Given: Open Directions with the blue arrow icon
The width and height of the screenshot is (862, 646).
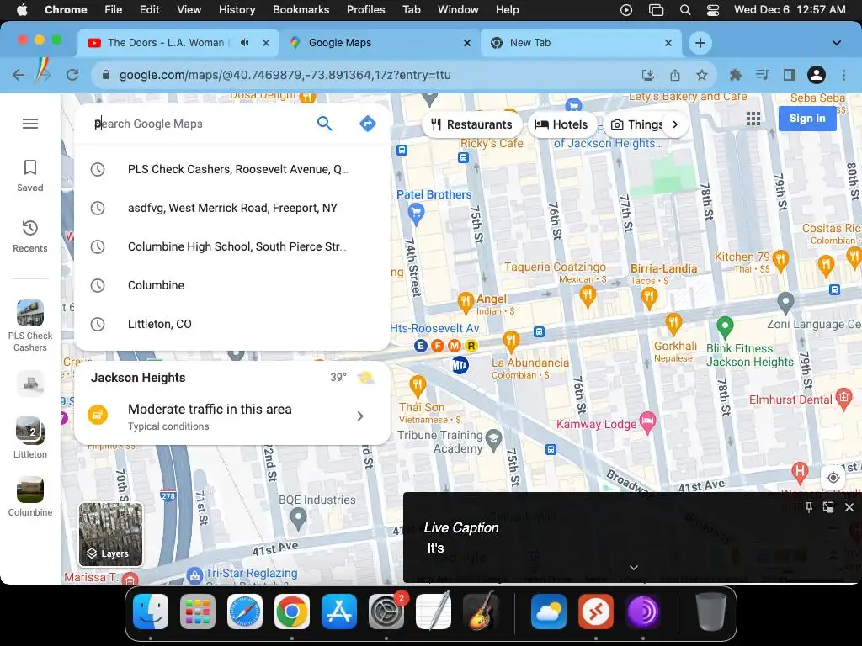Looking at the screenshot, I should pyautogui.click(x=367, y=124).
